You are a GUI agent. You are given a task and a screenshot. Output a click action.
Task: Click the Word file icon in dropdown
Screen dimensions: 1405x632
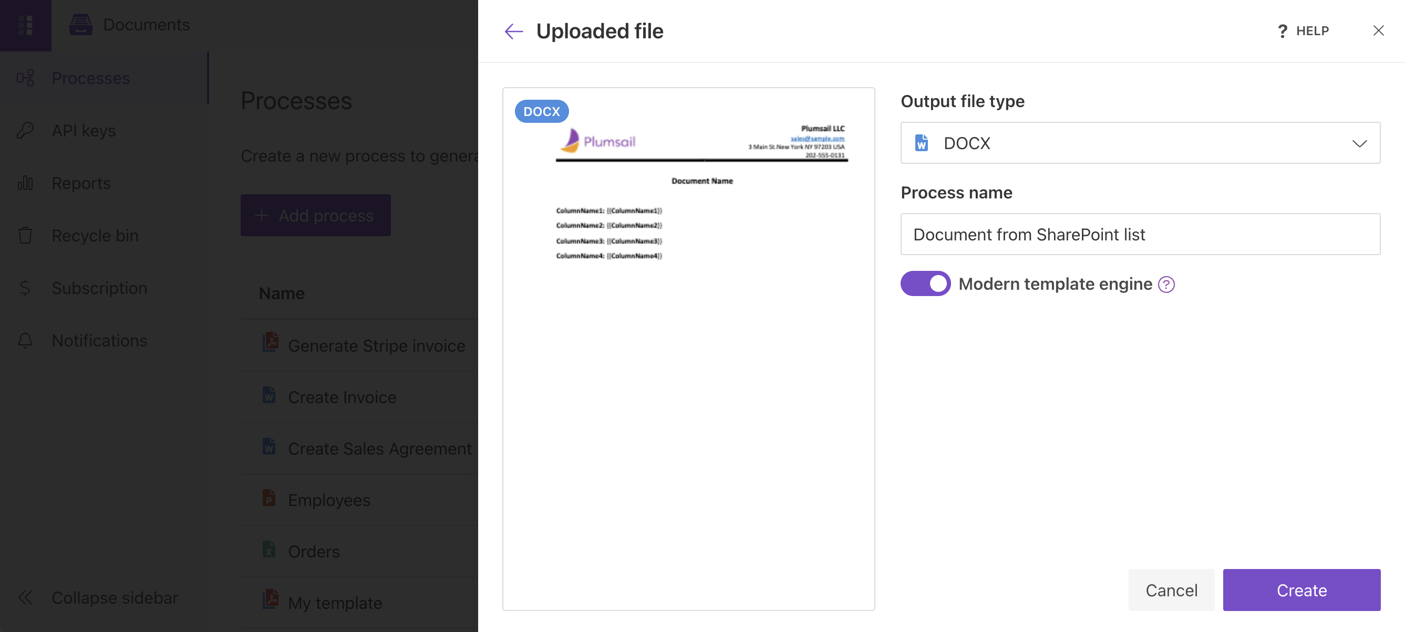pyautogui.click(x=921, y=143)
